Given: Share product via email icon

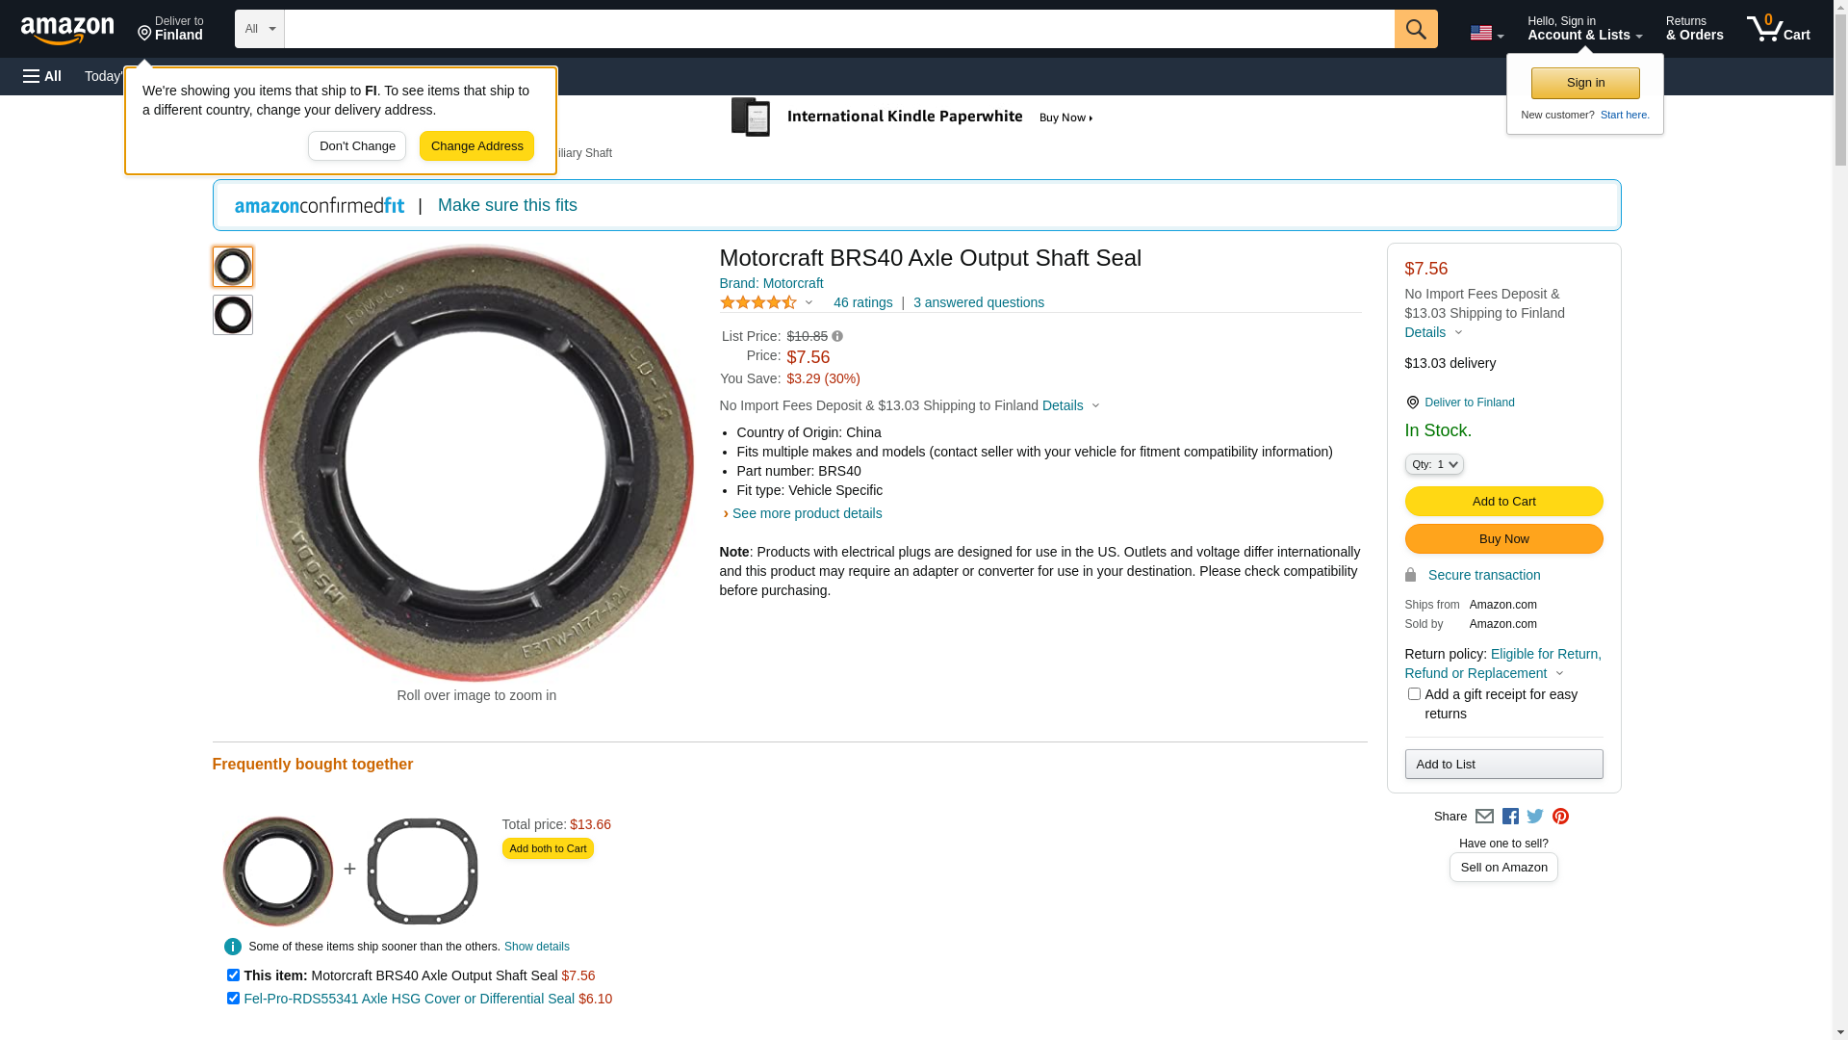Looking at the screenshot, I should 1484,817.
